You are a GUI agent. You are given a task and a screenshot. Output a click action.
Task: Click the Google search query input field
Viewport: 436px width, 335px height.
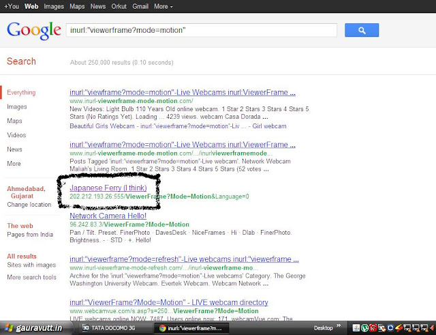click(x=202, y=30)
